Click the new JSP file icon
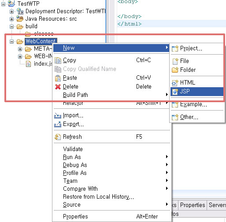Viewport: 226px width, 222px height. click(x=175, y=92)
